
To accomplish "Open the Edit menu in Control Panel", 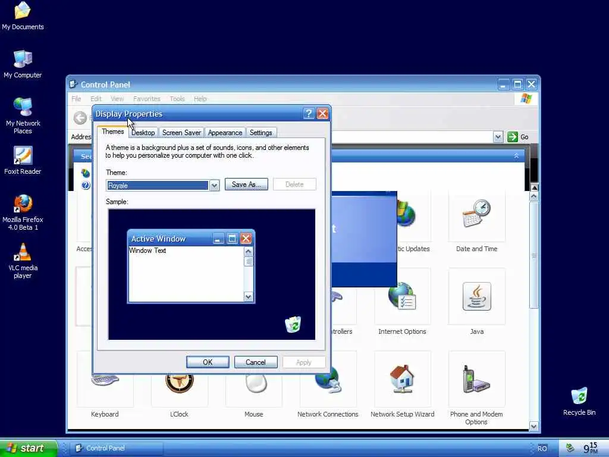I will 96,99.
